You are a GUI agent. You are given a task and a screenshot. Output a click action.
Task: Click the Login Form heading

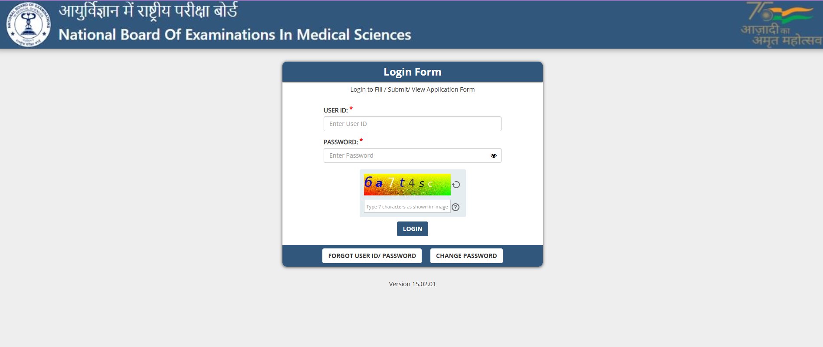click(412, 72)
